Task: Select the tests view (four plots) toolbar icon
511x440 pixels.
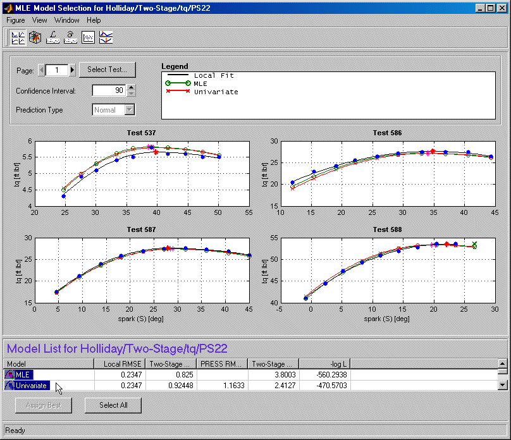Action: pyautogui.click(x=18, y=37)
